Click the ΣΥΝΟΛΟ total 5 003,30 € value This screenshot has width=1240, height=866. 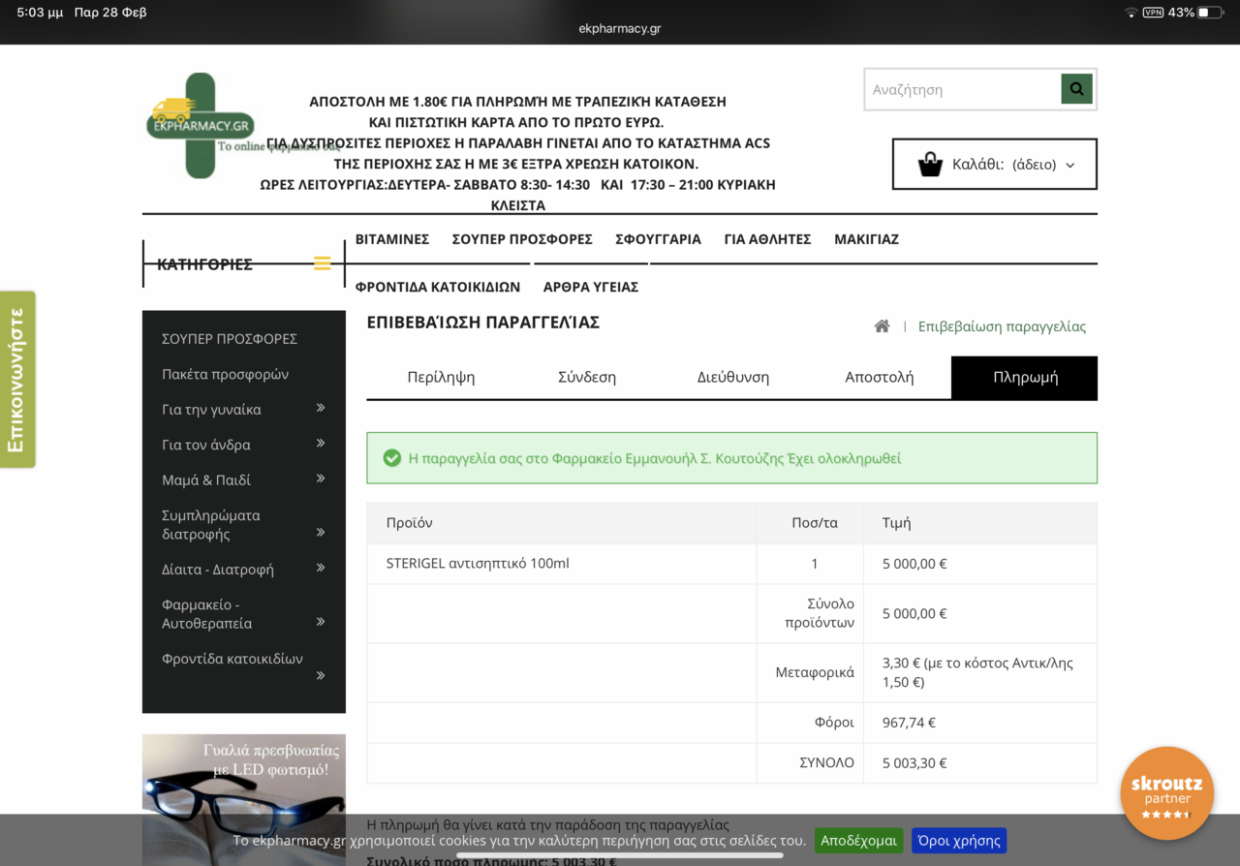[x=914, y=762]
